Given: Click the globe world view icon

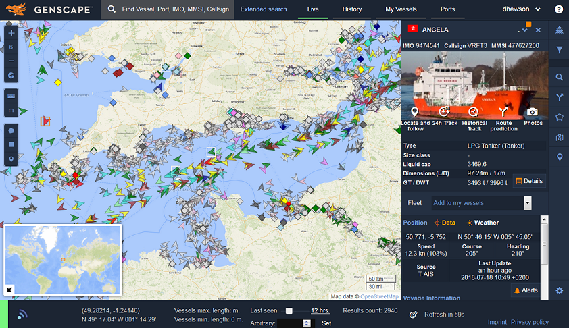Looking at the screenshot, I should tap(11, 76).
